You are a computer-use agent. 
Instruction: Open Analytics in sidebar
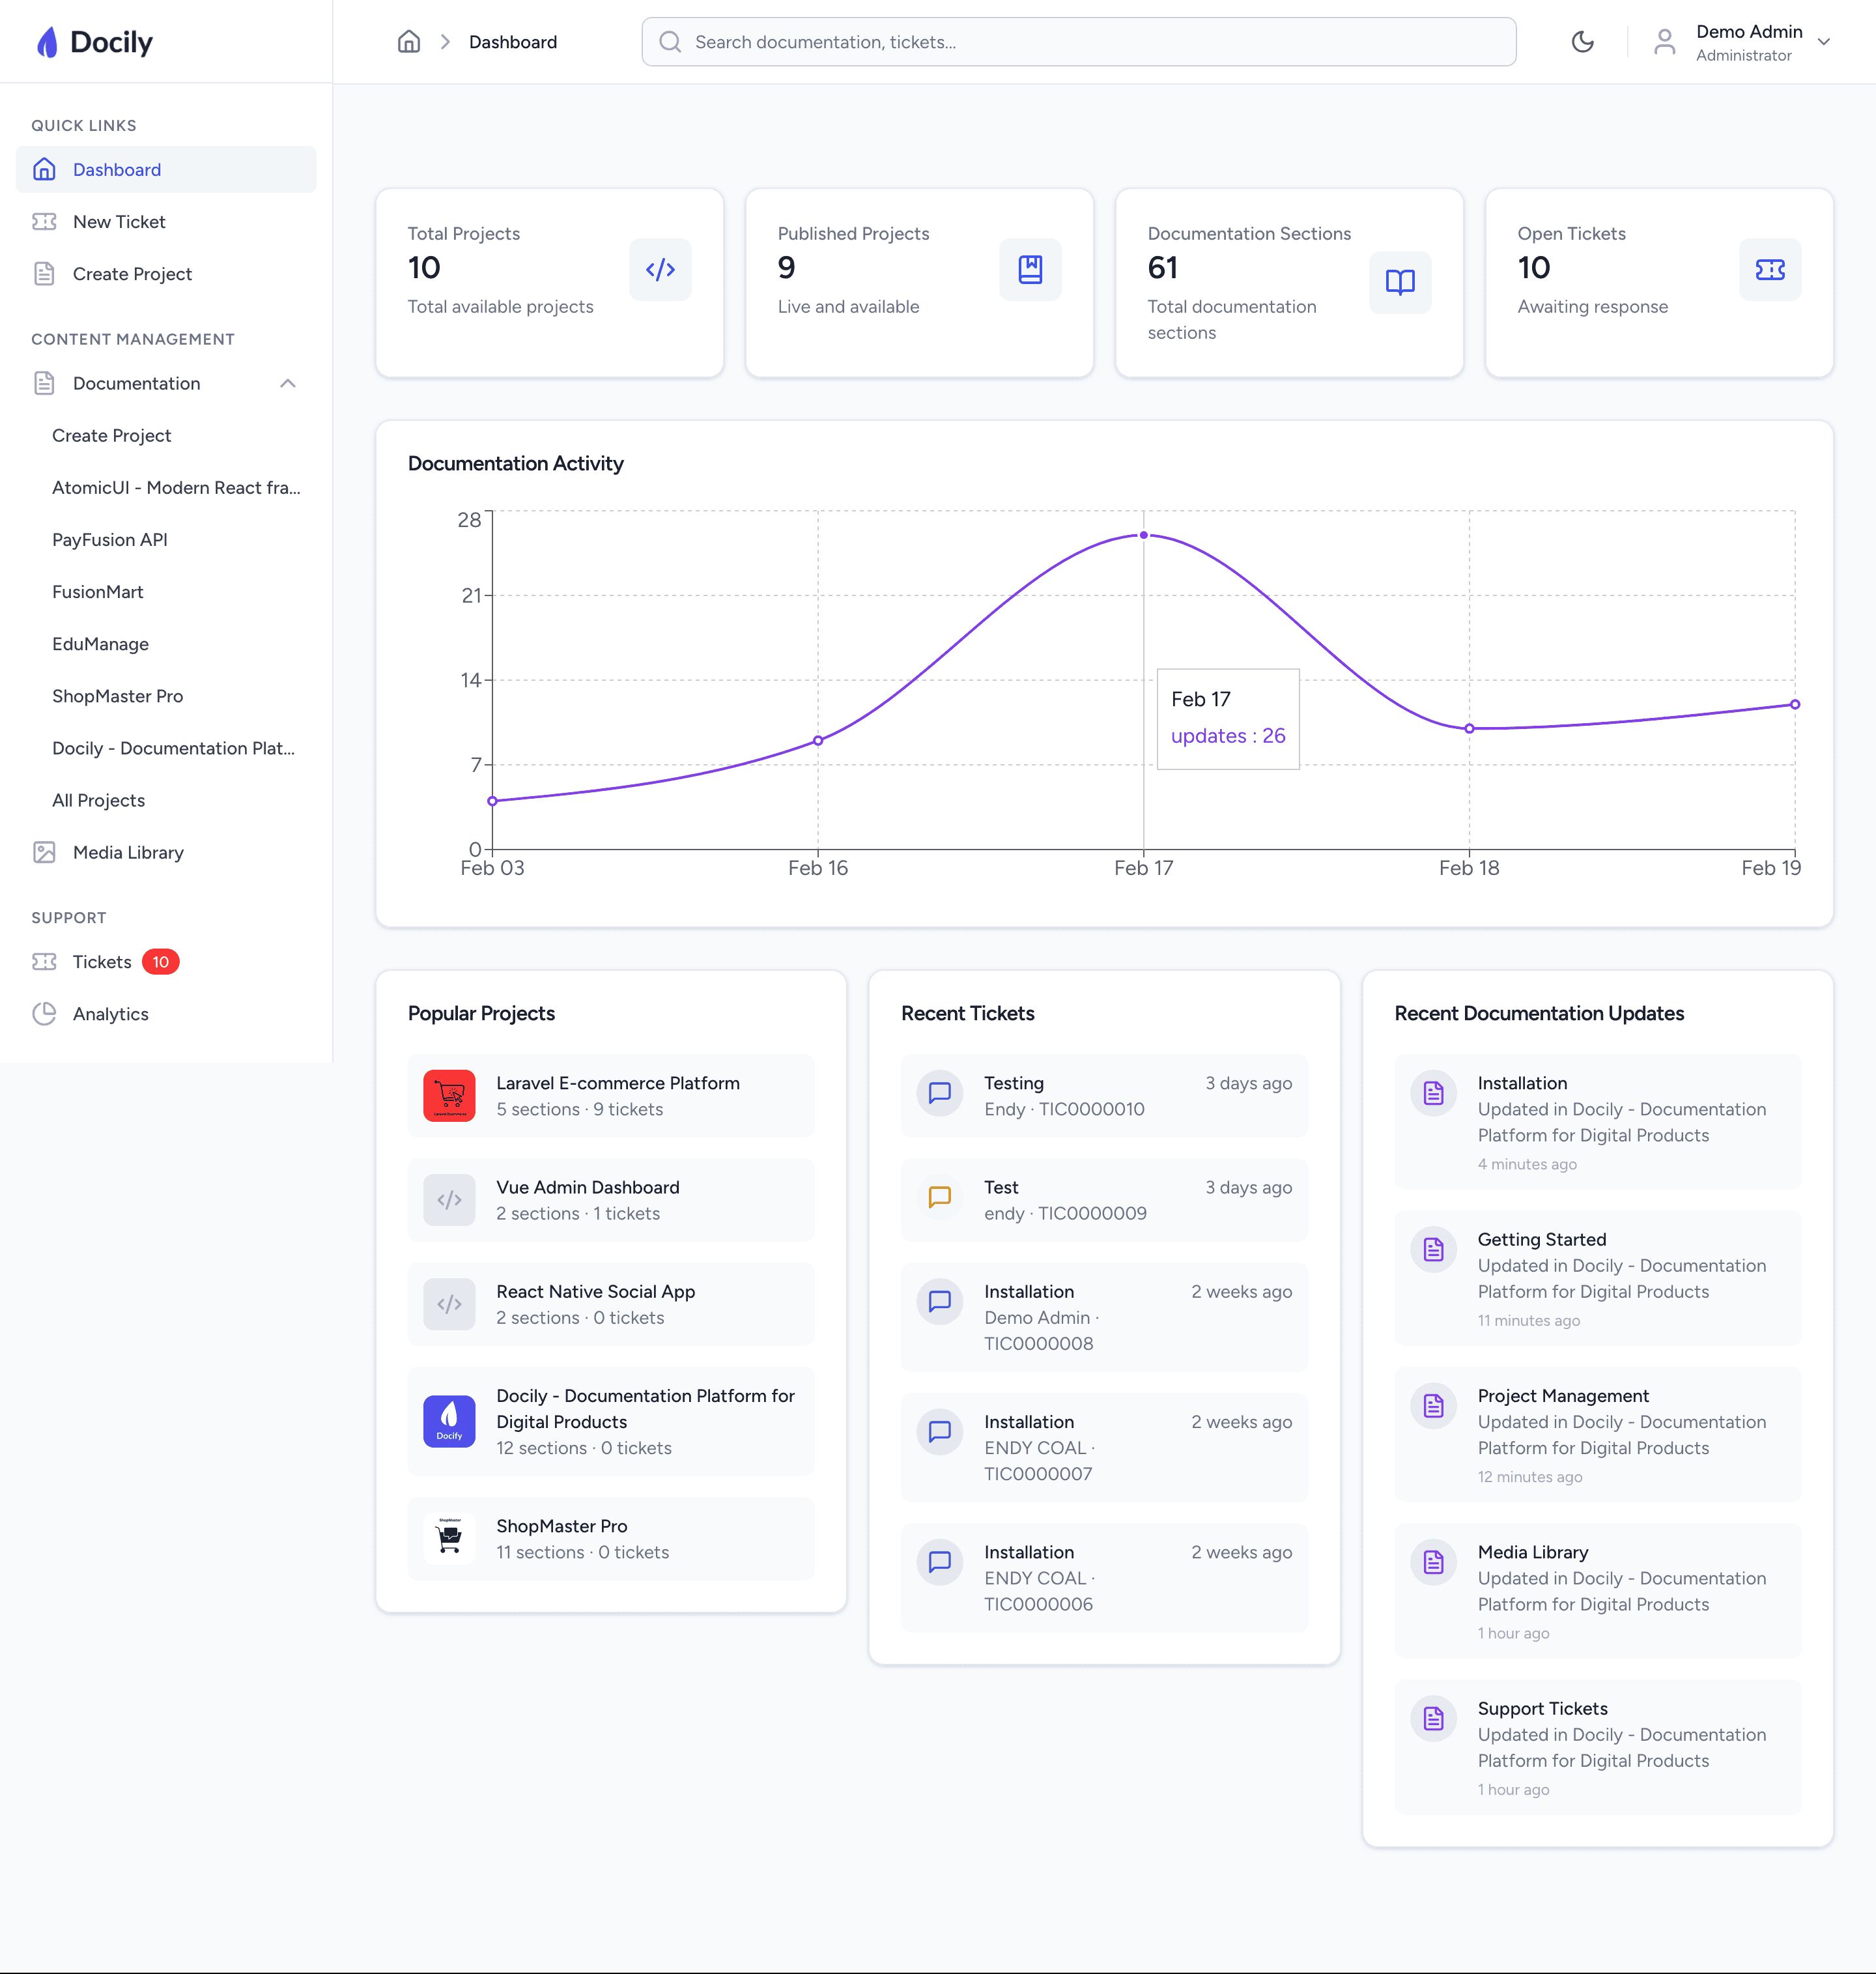110,1014
